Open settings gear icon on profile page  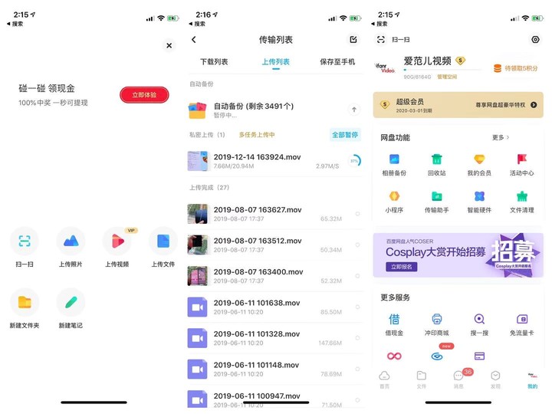(535, 39)
